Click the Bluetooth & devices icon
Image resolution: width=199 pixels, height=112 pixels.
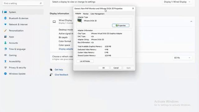(x=5, y=18)
